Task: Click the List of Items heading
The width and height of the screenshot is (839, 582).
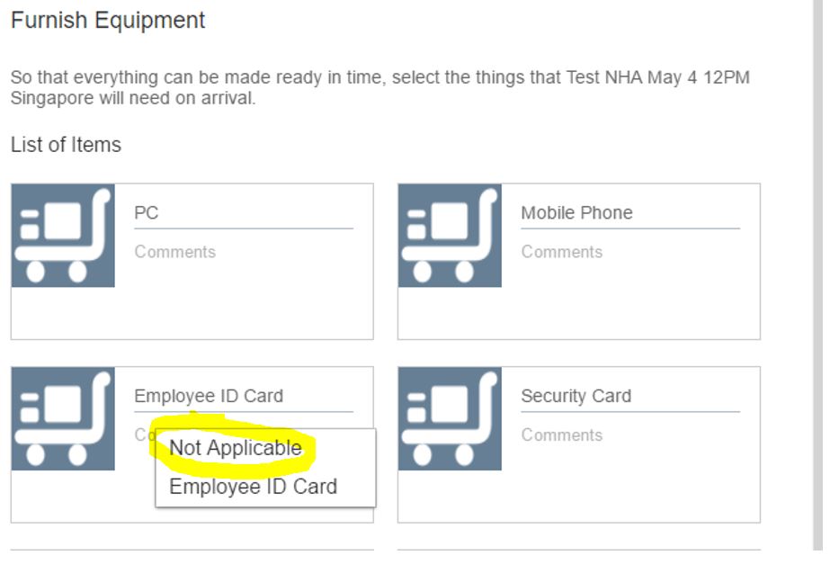Action: [x=66, y=145]
